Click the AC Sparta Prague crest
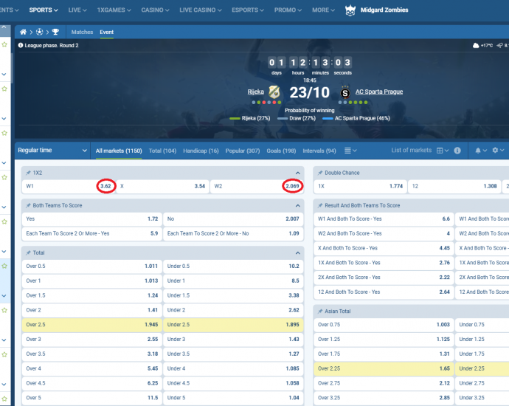509x406 pixels. 345,93
